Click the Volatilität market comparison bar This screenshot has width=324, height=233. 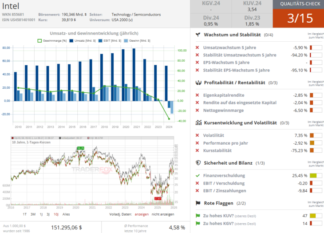click(316, 135)
